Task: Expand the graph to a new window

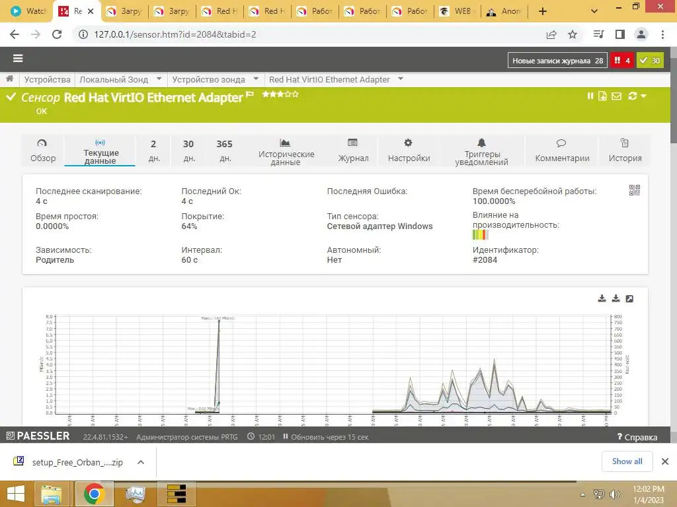Action: pyautogui.click(x=629, y=298)
